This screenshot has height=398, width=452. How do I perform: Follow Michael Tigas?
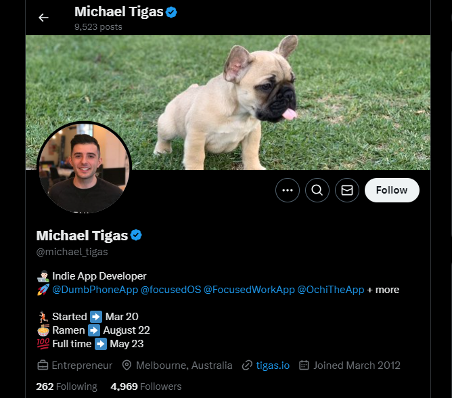tap(392, 190)
